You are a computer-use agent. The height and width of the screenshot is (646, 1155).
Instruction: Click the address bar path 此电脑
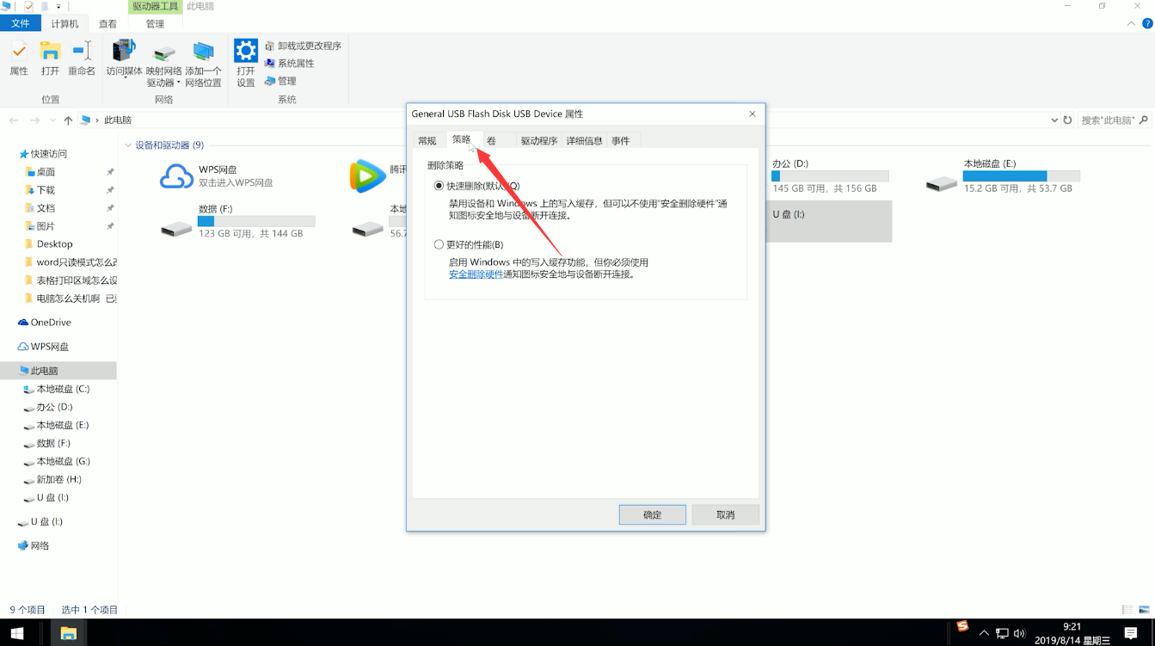[118, 120]
